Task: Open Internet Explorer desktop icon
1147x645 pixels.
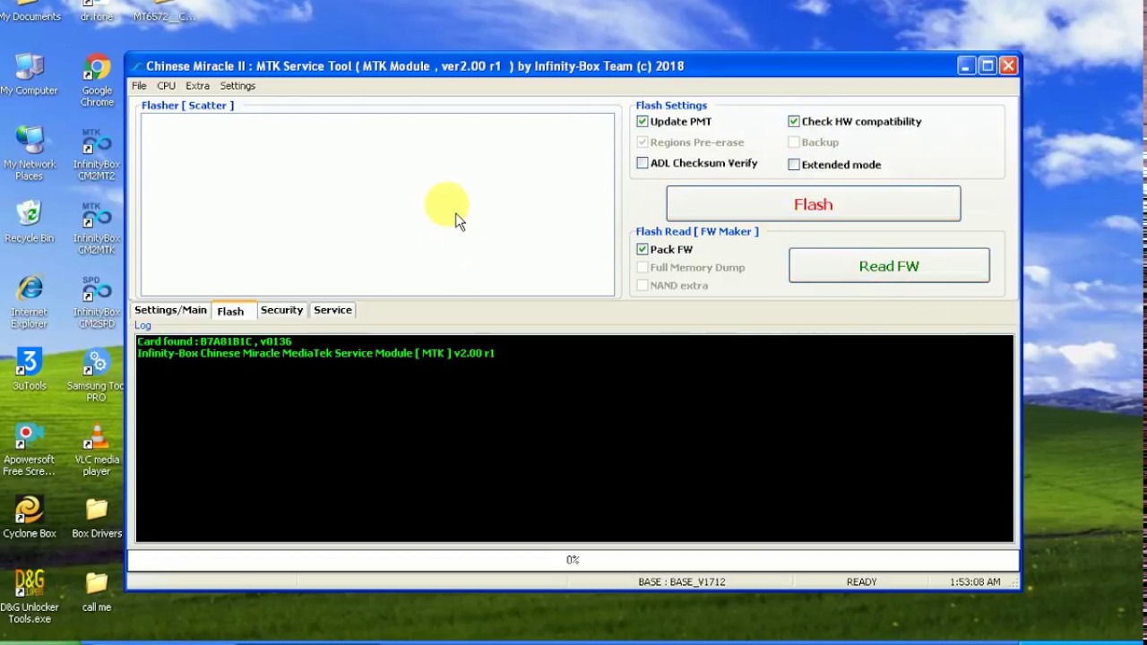Action: (x=30, y=302)
